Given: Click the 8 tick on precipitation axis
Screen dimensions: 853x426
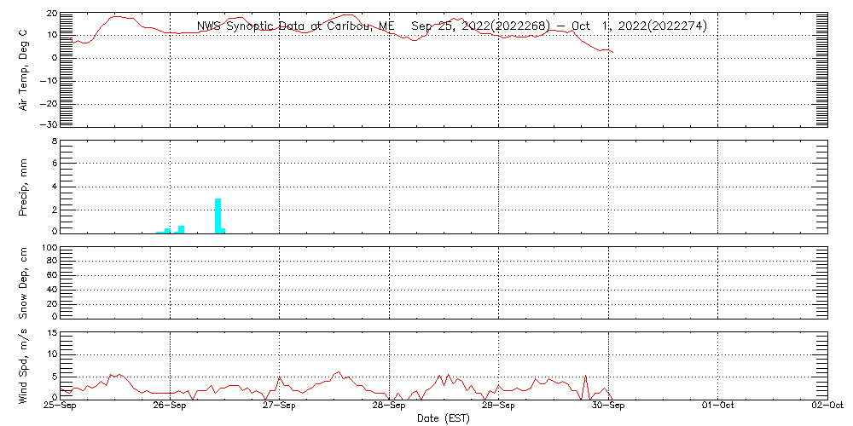Looking at the screenshot, I should coord(53,141).
